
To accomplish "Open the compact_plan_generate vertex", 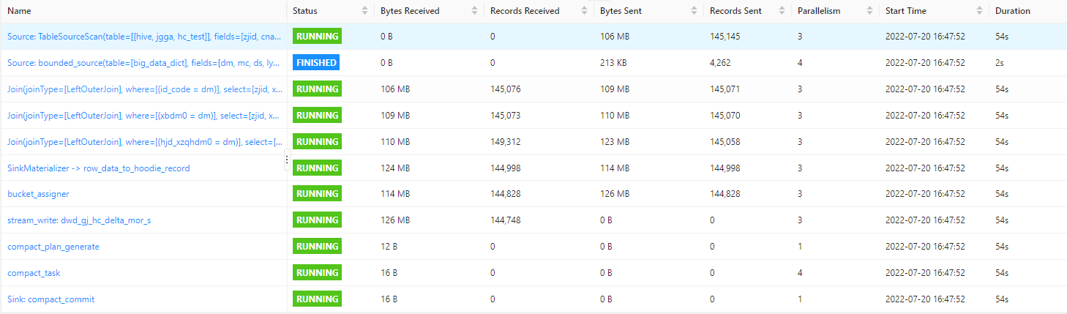I will (53, 247).
